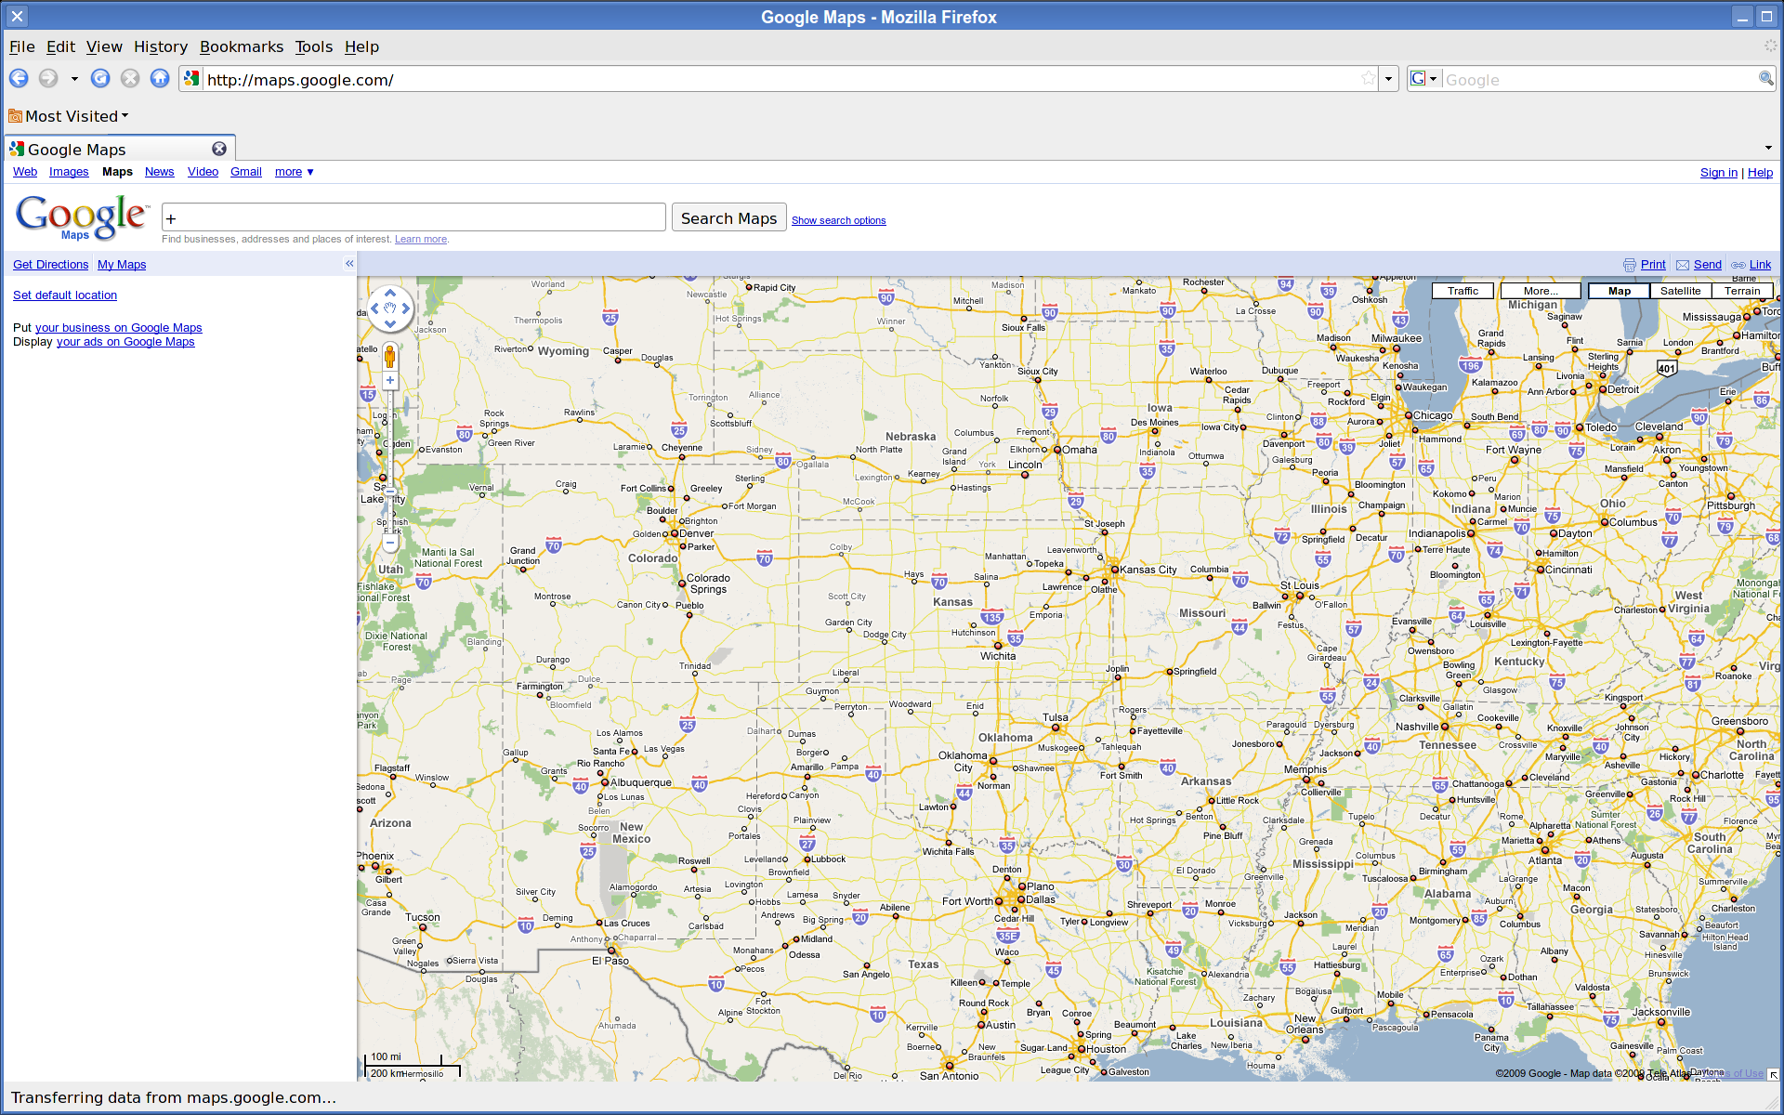Screen dimensions: 1784x1115
Task: Click Set default location link
Action: coord(65,295)
